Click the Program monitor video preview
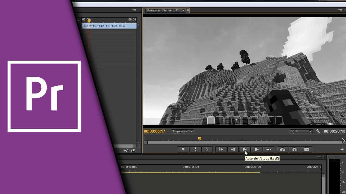Screen dimensions: 346x194 point(244,71)
